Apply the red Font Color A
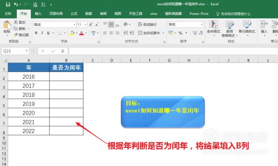The width and height of the screenshot is (278, 166). 81,33
